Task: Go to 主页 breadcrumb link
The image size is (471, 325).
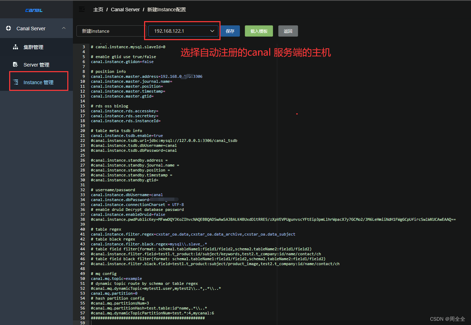Action: [x=98, y=10]
